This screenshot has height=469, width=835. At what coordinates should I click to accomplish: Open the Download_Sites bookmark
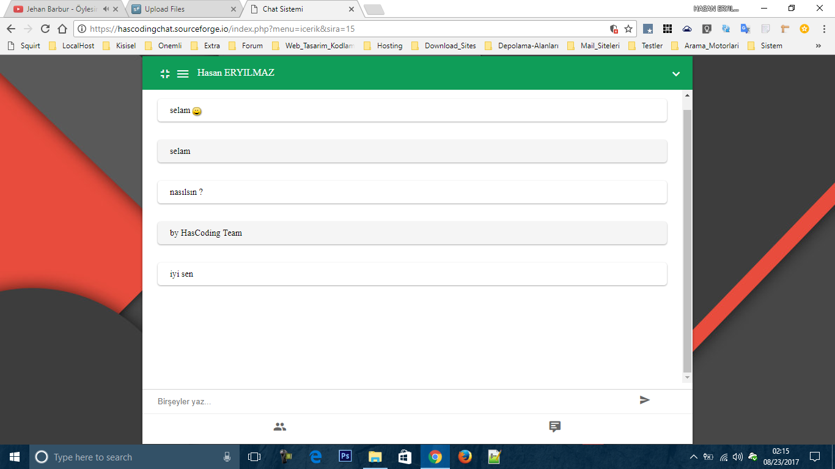pos(452,45)
